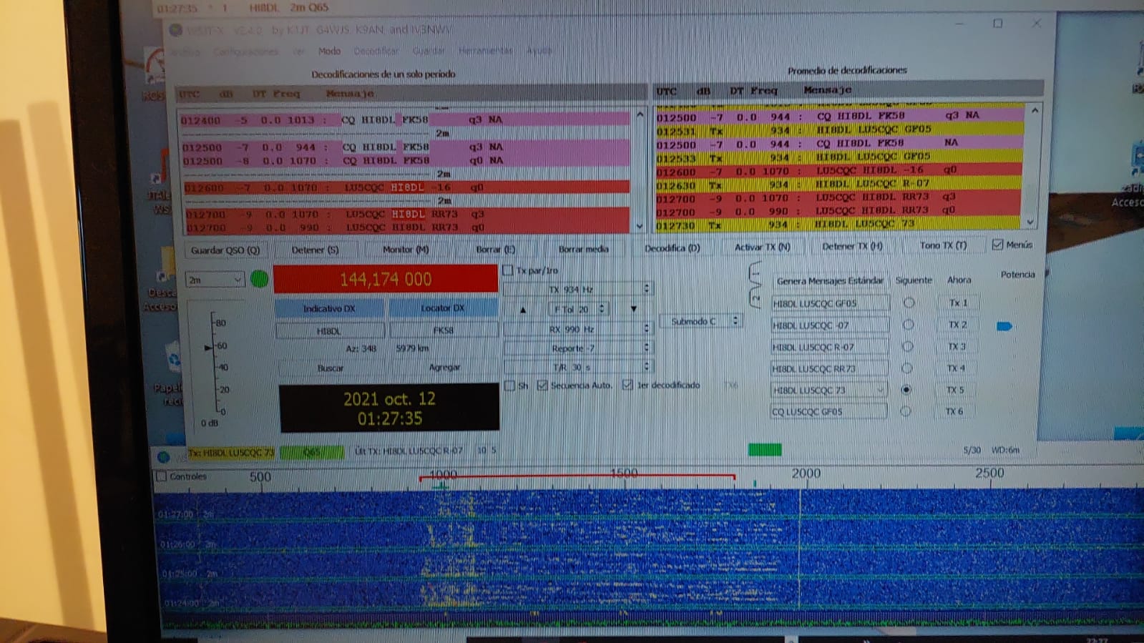Click the up arrow beside F Tol
1144x643 pixels.
(523, 310)
